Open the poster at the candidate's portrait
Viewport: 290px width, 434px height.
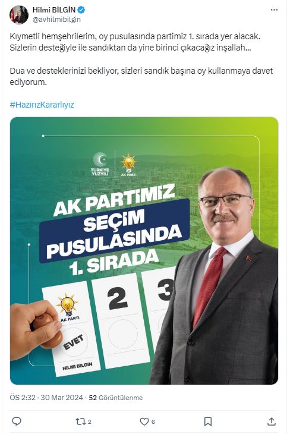pyautogui.click(x=219, y=275)
